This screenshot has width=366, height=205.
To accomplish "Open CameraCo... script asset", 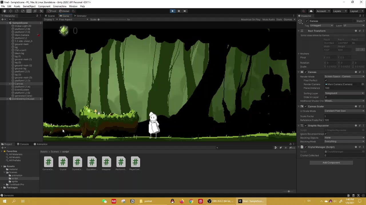I will pos(48,164).
